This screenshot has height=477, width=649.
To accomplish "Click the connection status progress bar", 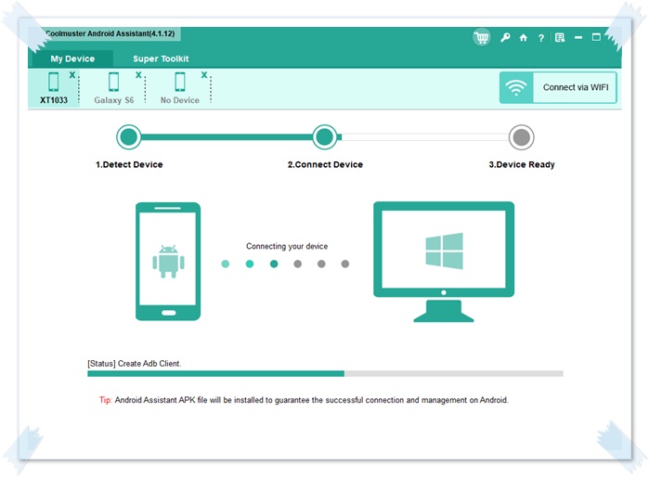I will pos(325,374).
